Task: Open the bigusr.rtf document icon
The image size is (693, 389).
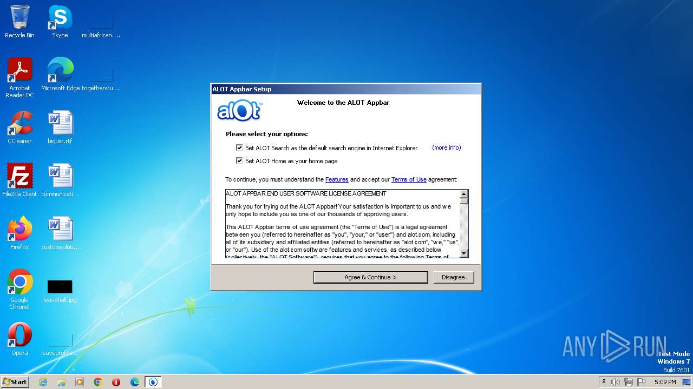Action: click(x=60, y=128)
